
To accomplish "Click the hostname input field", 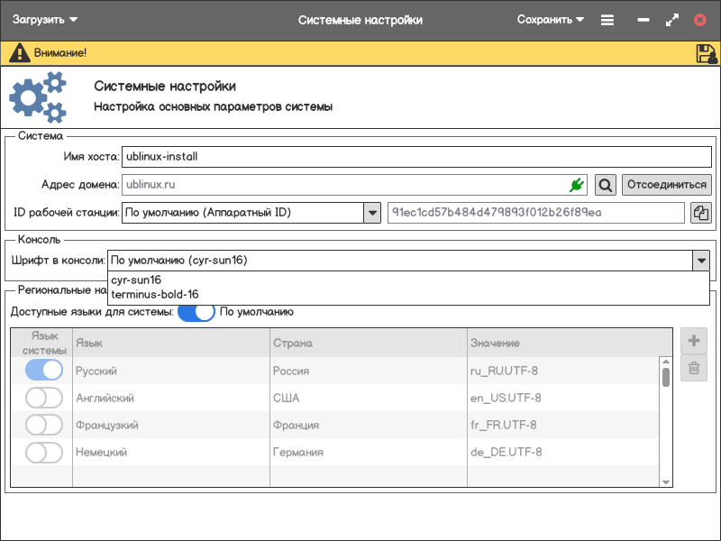I will [x=415, y=156].
